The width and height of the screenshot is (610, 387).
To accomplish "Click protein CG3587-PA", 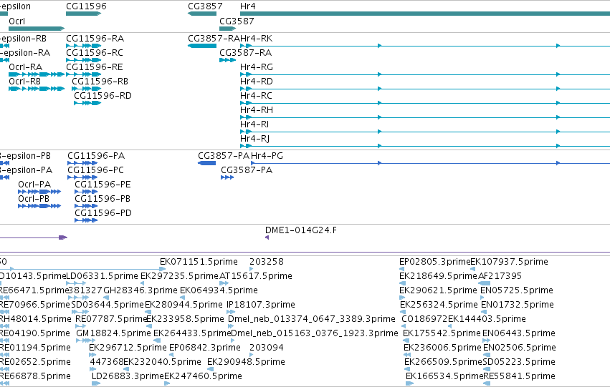I will click(227, 177).
